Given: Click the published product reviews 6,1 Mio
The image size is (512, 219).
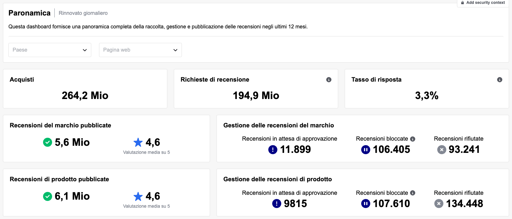Looking at the screenshot, I should coord(72,196).
